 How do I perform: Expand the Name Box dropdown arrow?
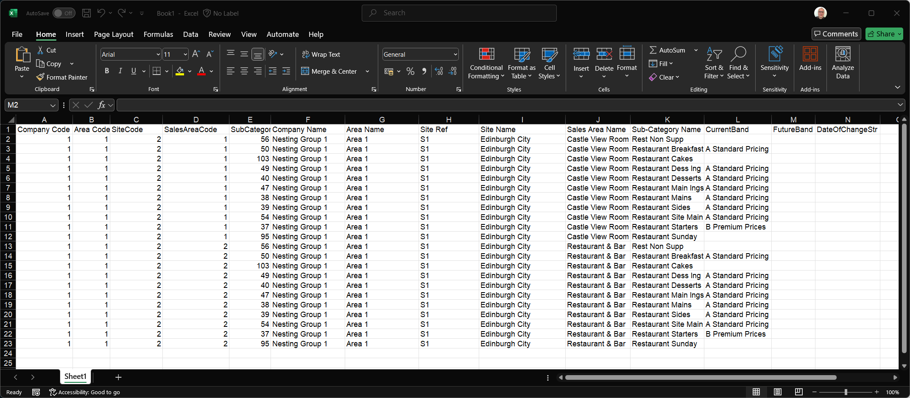[x=53, y=105]
